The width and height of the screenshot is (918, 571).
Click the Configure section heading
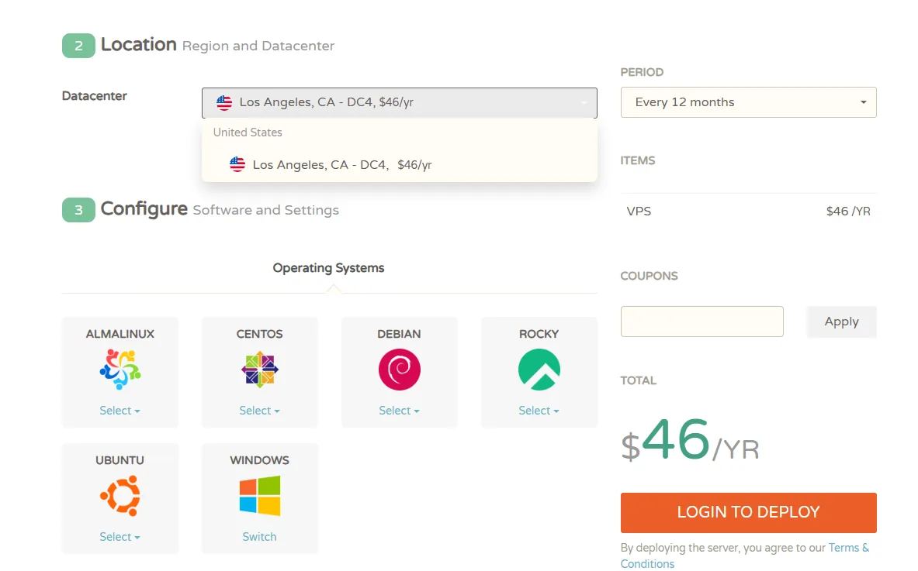(144, 208)
